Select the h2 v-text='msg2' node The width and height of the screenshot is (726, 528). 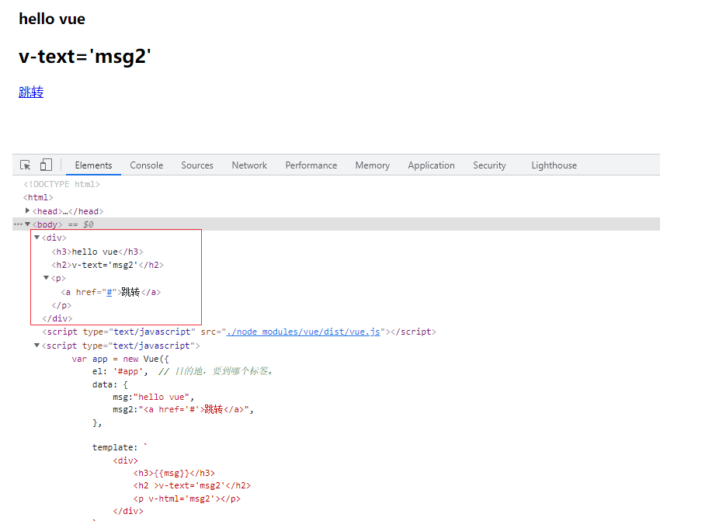pos(107,265)
